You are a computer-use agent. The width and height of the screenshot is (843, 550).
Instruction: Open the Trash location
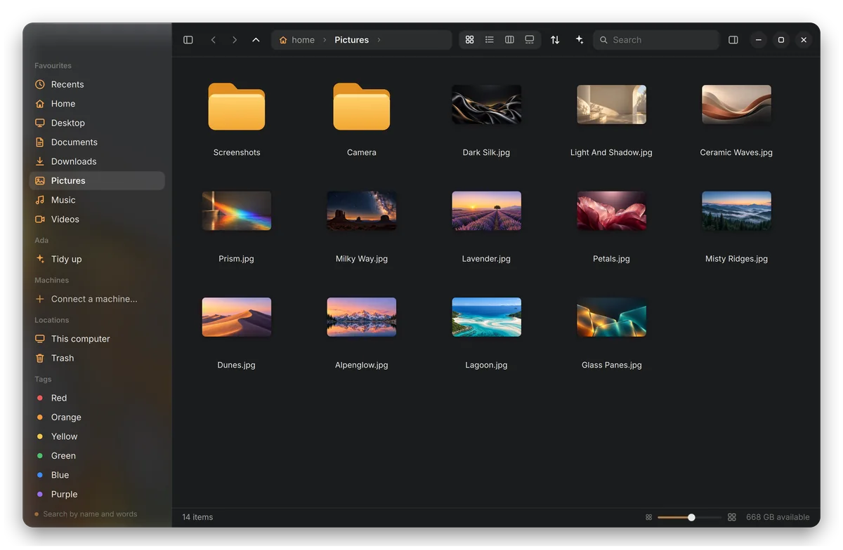(97, 358)
